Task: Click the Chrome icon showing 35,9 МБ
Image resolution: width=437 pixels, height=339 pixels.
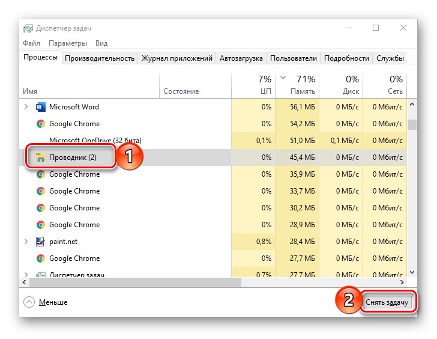Action: click(41, 174)
